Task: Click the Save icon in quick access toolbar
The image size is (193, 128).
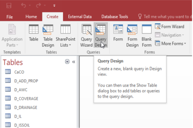Action: (x=9, y=5)
